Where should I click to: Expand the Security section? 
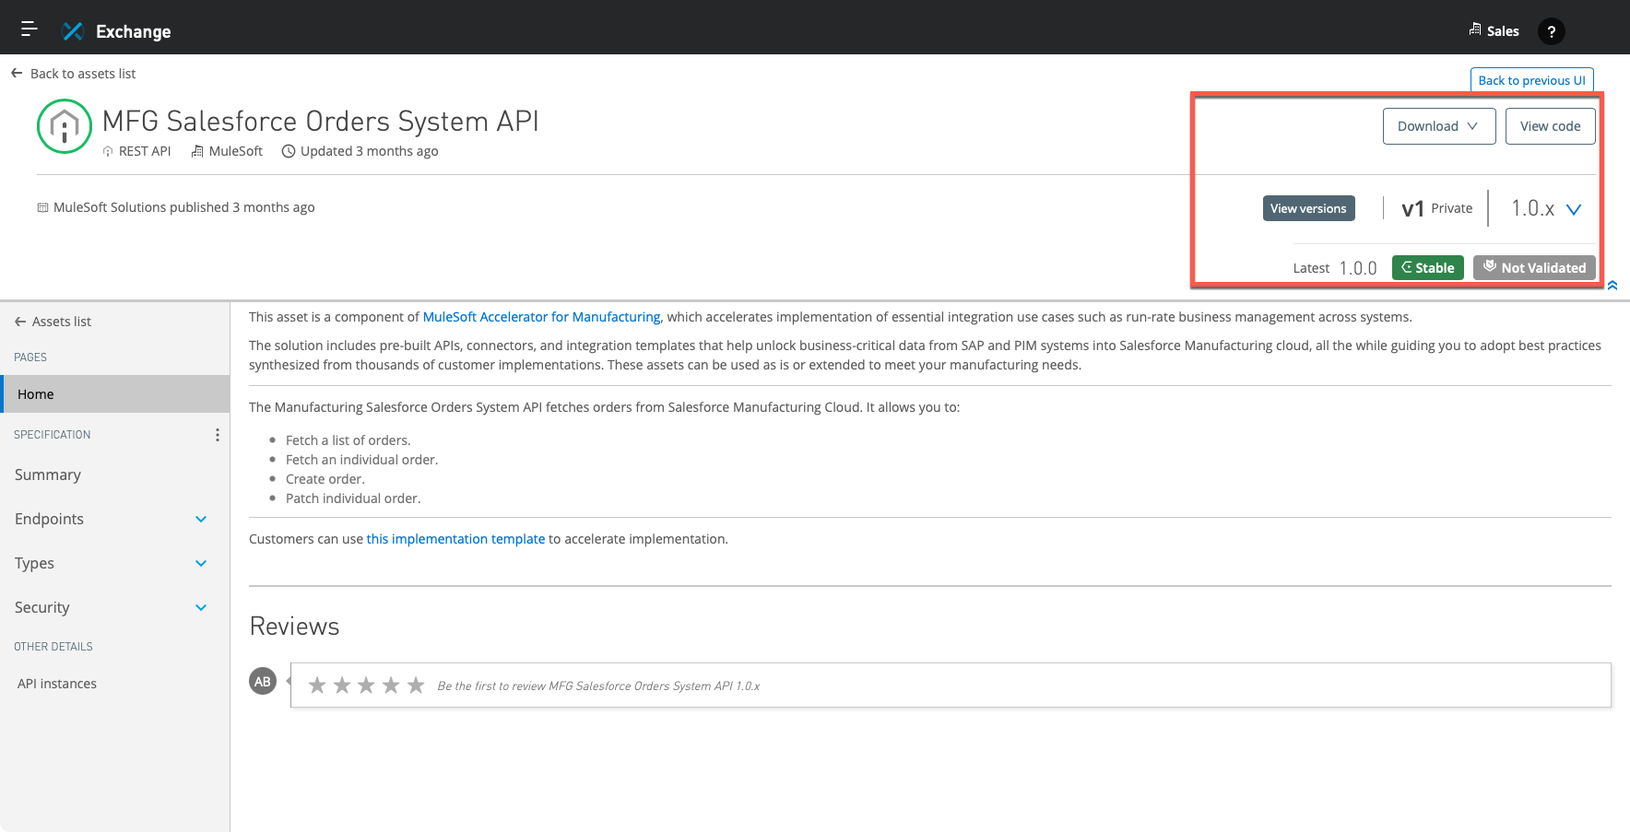201,607
